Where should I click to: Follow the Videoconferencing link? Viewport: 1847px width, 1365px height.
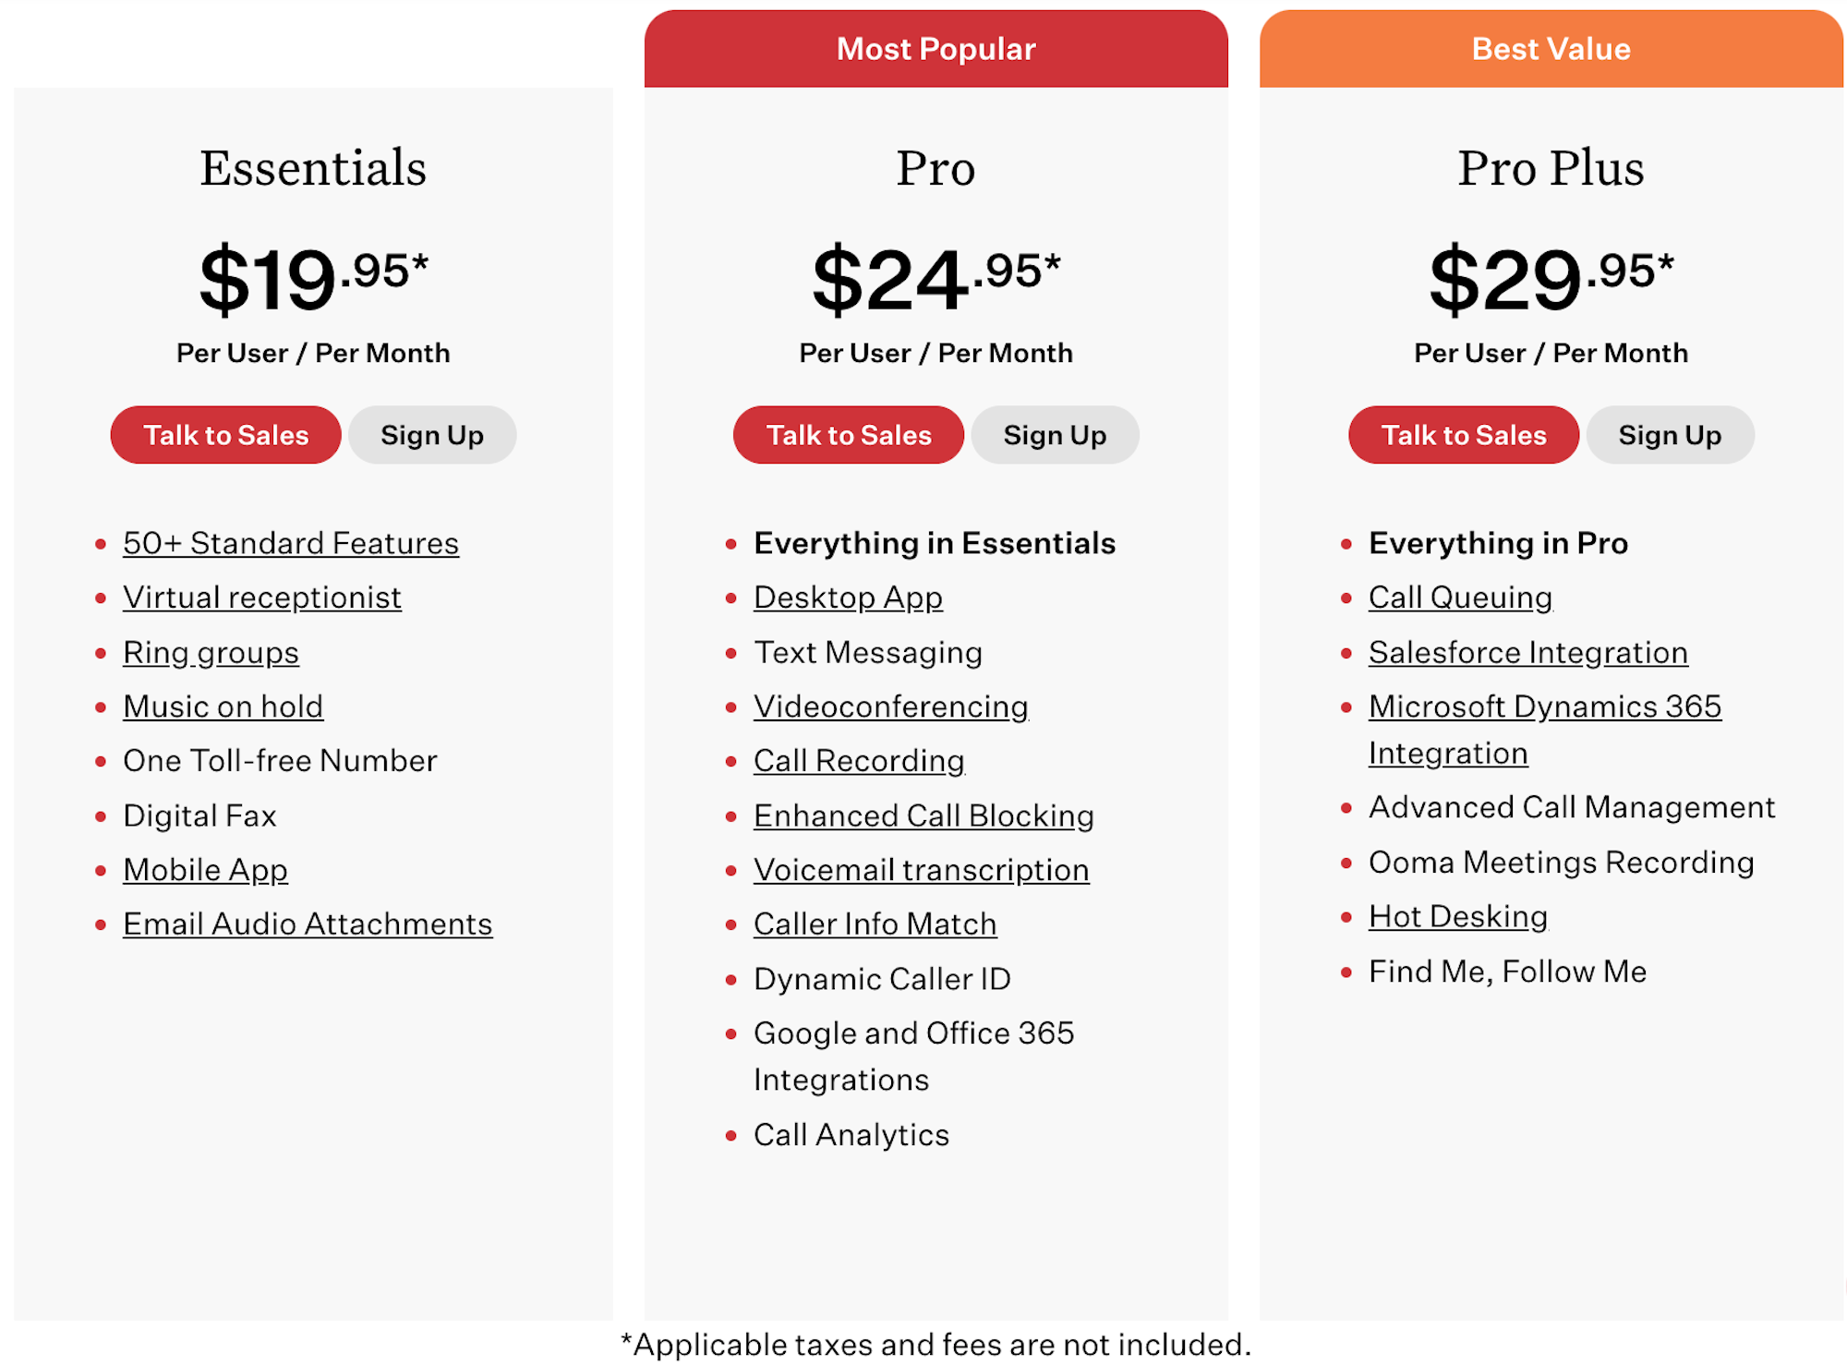891,707
